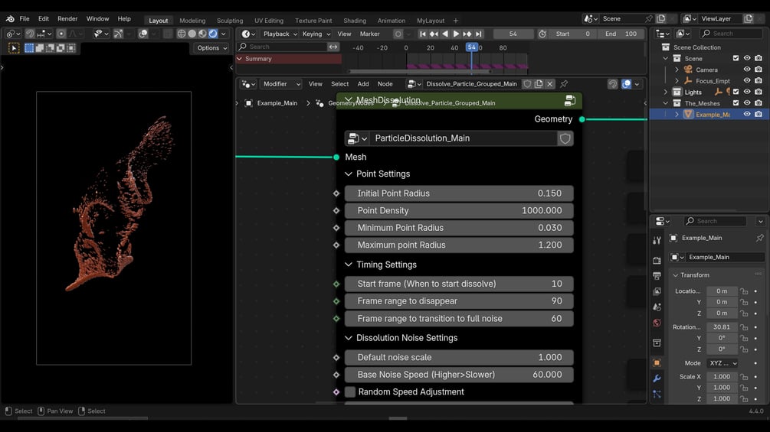The width and height of the screenshot is (770, 432).
Task: Open the World properties tab
Action: [x=657, y=323]
